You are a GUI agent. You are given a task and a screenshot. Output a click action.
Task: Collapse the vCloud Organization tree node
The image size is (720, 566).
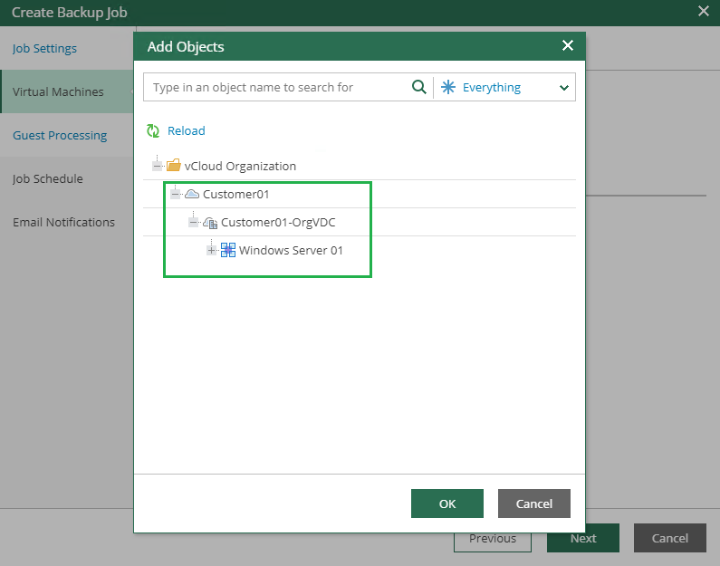pos(157,166)
